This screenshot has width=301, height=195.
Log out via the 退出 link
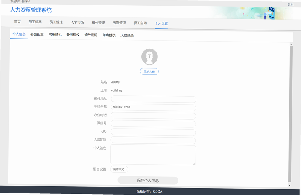[x=290, y=4]
